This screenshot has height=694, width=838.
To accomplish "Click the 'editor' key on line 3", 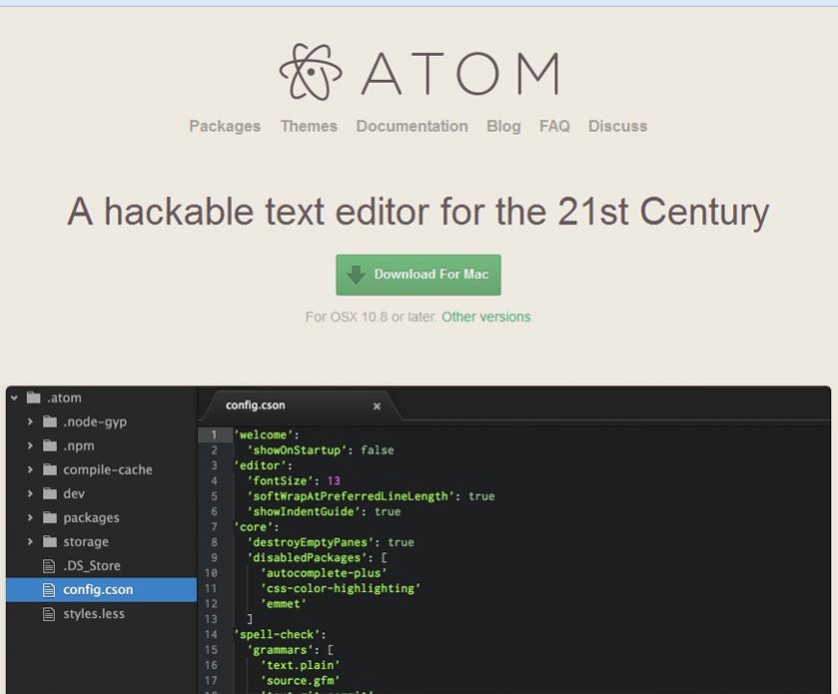I will pos(261,466).
